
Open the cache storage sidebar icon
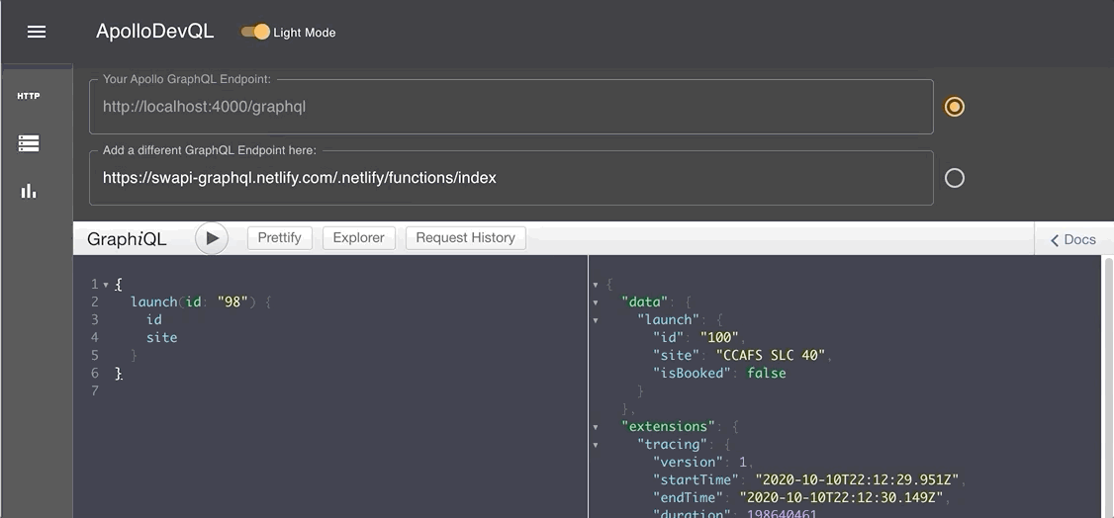pyautogui.click(x=29, y=143)
